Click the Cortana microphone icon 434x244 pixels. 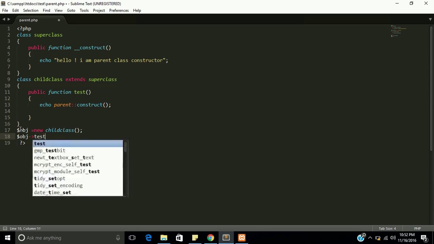point(118,238)
